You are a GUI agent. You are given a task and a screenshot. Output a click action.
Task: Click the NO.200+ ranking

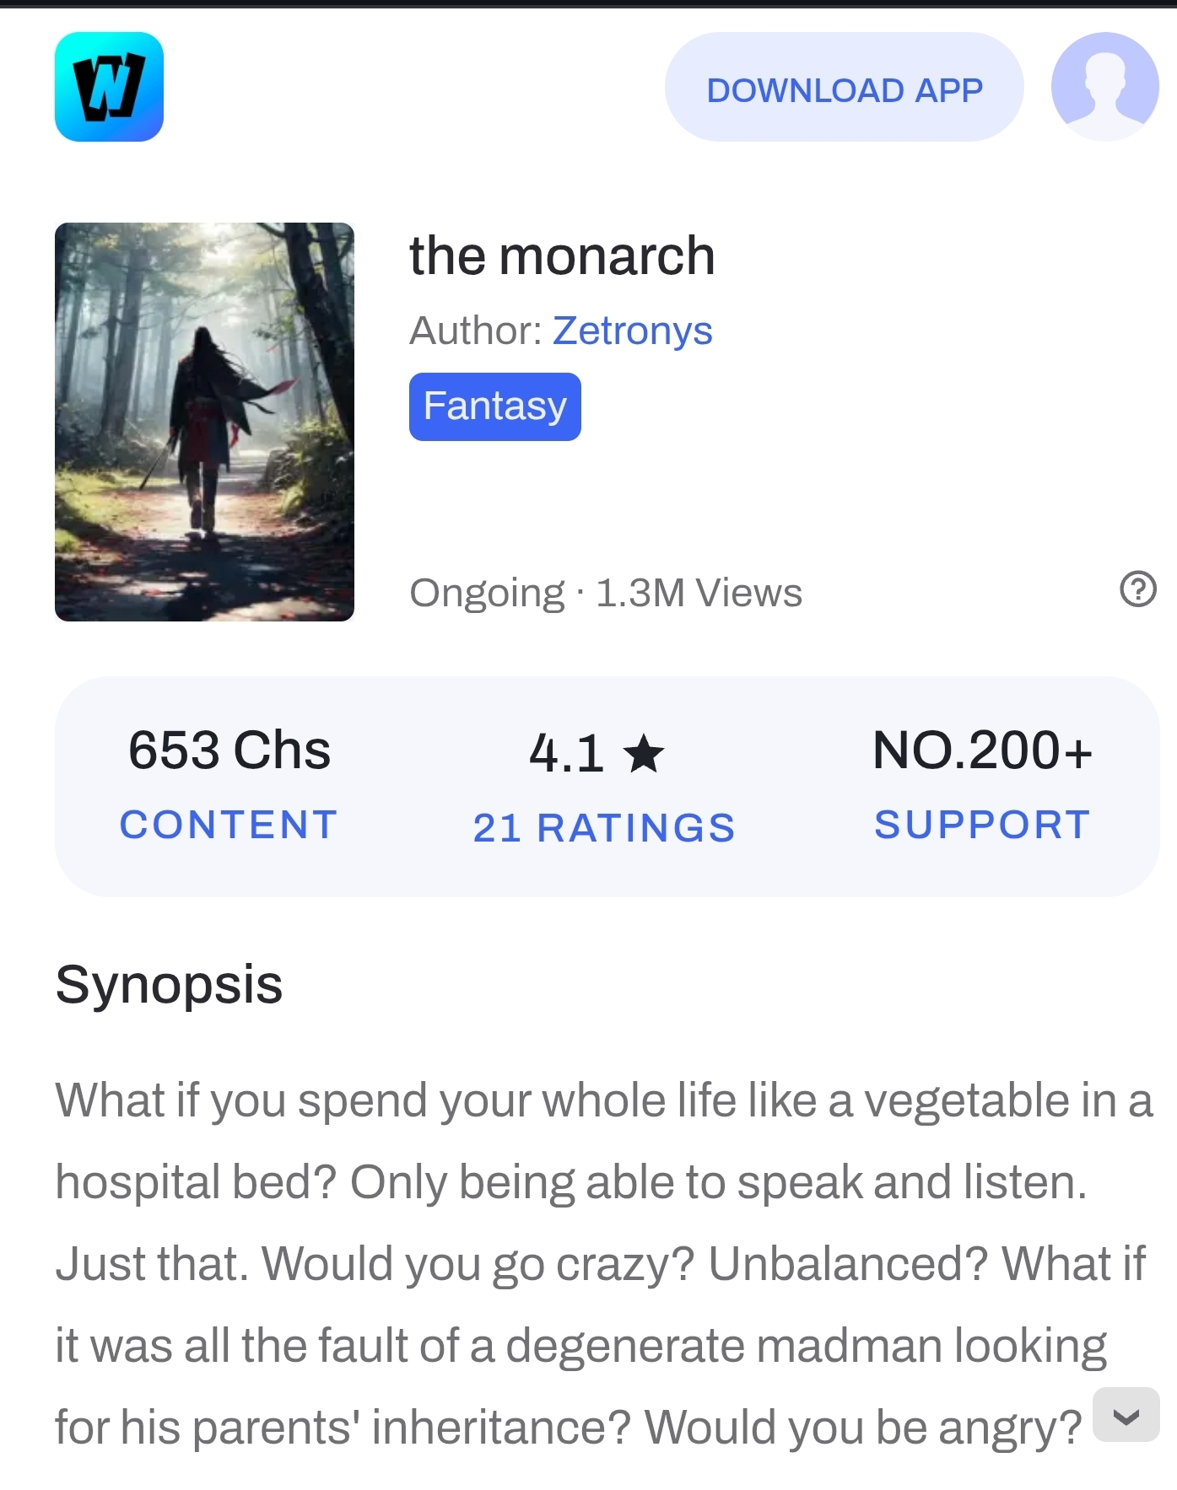point(982,750)
